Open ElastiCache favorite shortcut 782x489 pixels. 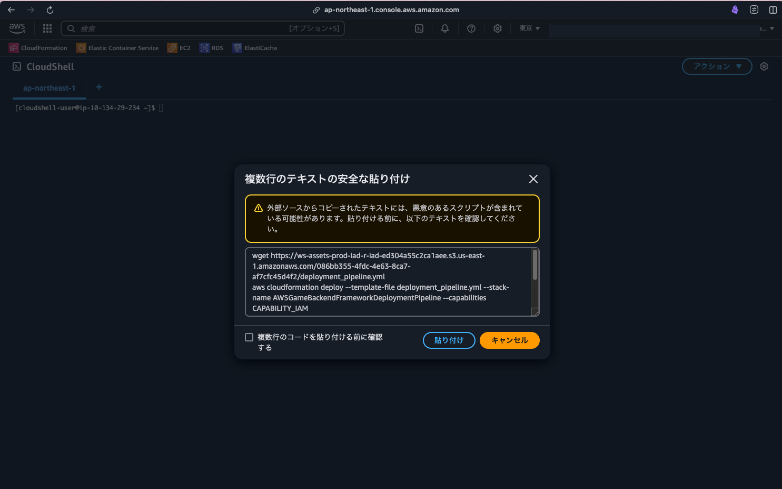254,48
